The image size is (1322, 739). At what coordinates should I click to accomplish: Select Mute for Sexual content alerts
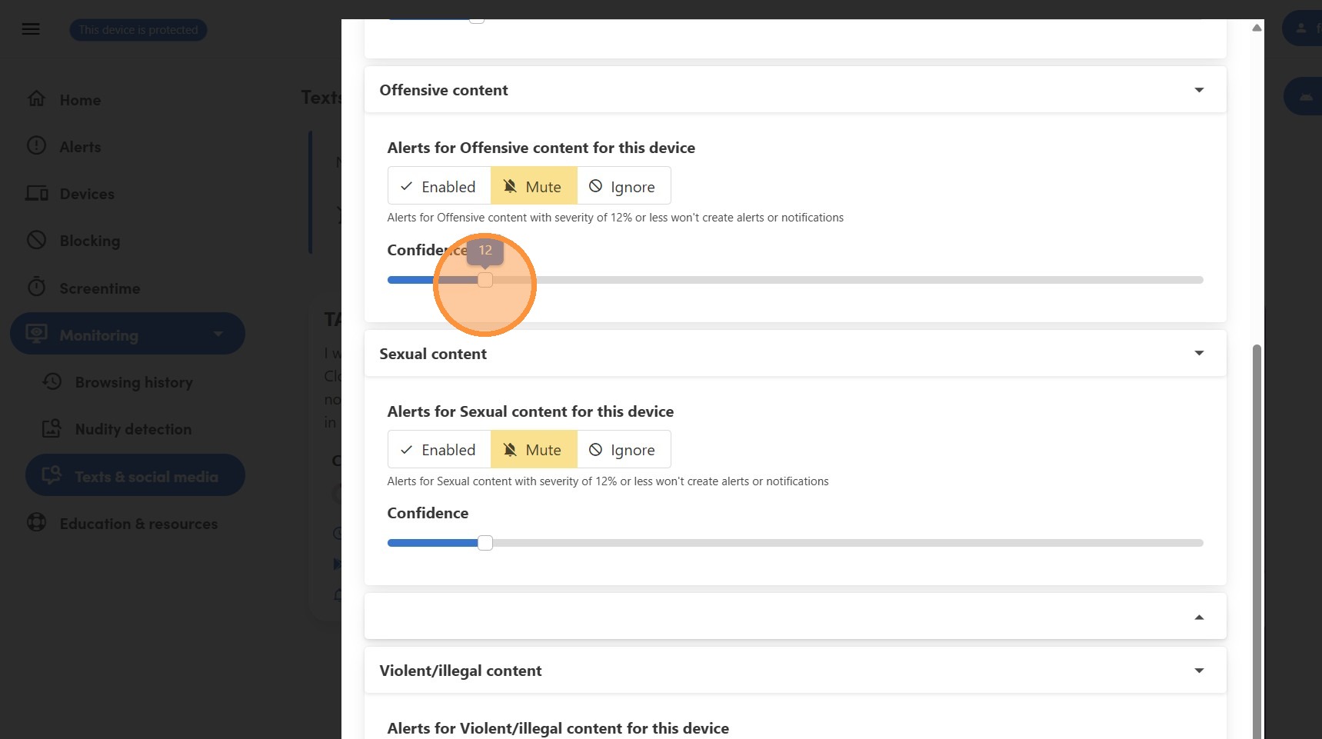[534, 450]
